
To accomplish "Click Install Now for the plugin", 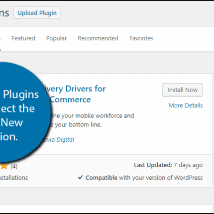I will (183, 90).
